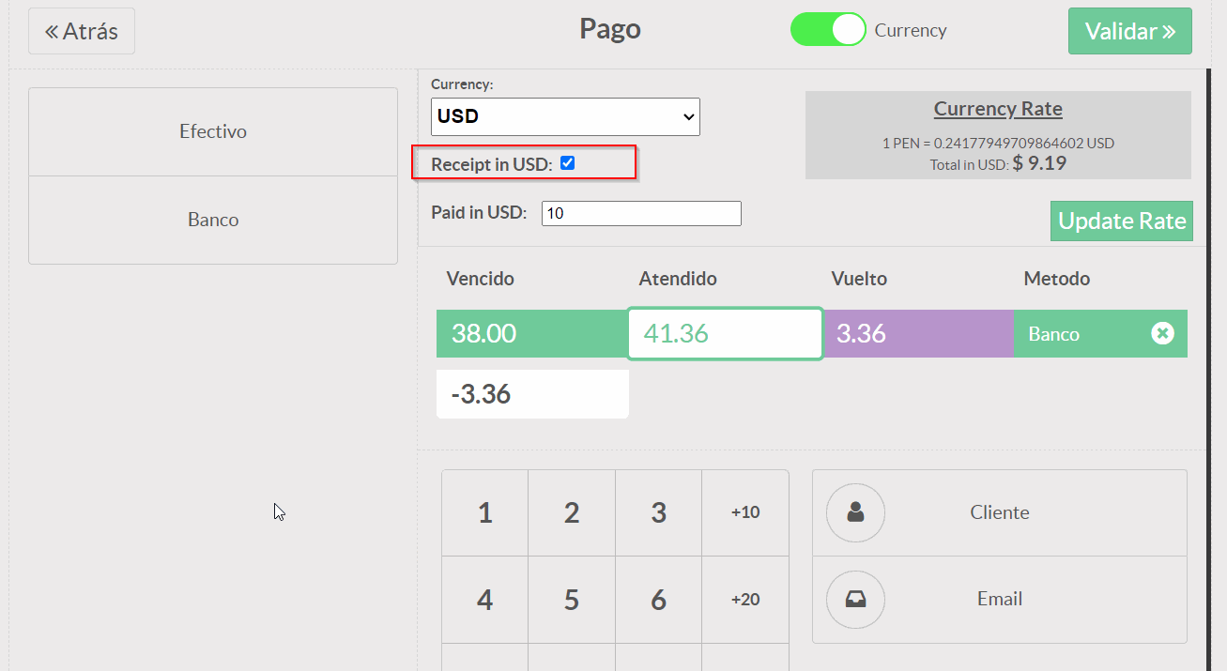Click the Cliente person icon
This screenshot has height=671, width=1227.
(855, 512)
